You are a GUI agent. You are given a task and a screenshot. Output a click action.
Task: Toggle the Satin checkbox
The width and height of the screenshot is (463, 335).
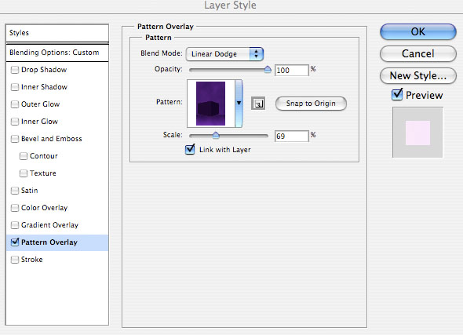coord(14,191)
